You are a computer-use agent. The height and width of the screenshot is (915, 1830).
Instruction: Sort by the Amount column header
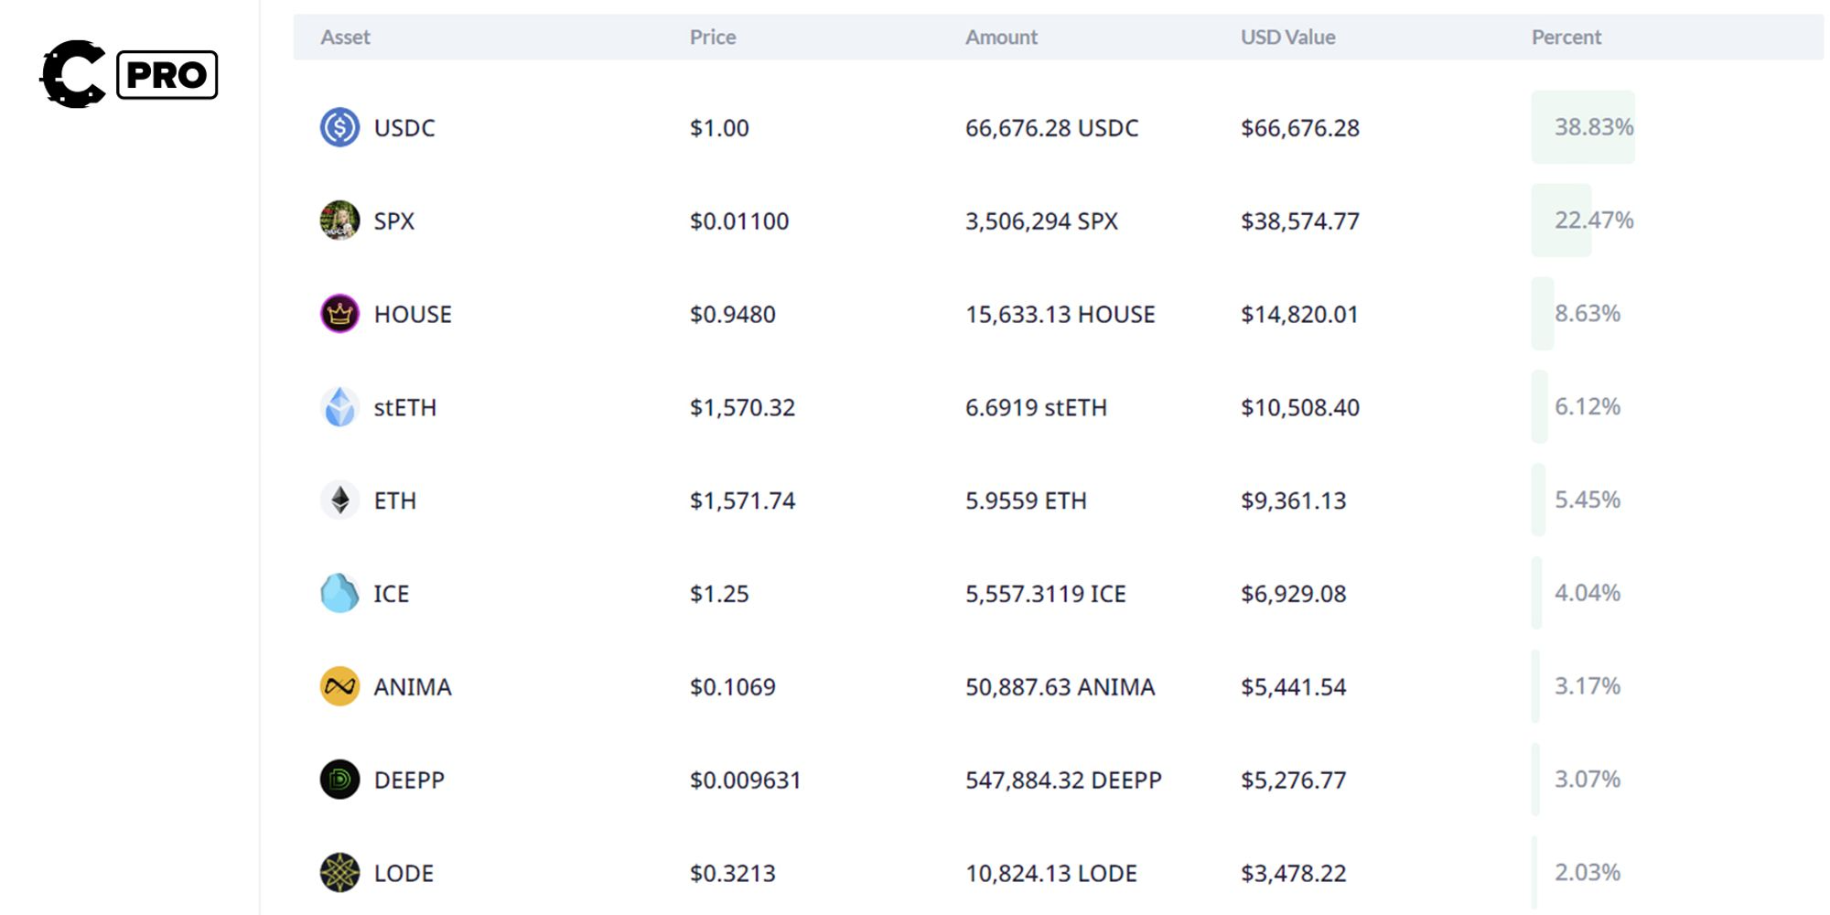point(1001,38)
